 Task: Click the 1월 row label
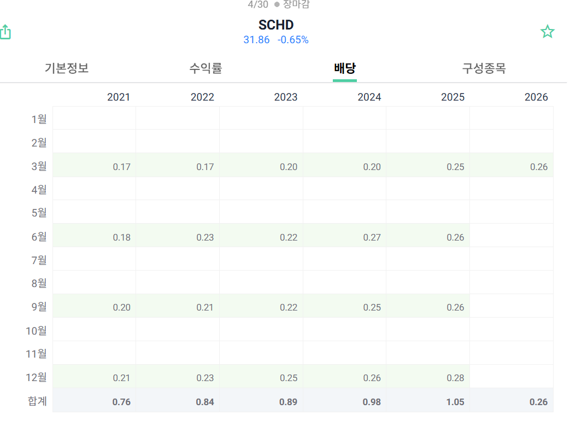tap(39, 119)
